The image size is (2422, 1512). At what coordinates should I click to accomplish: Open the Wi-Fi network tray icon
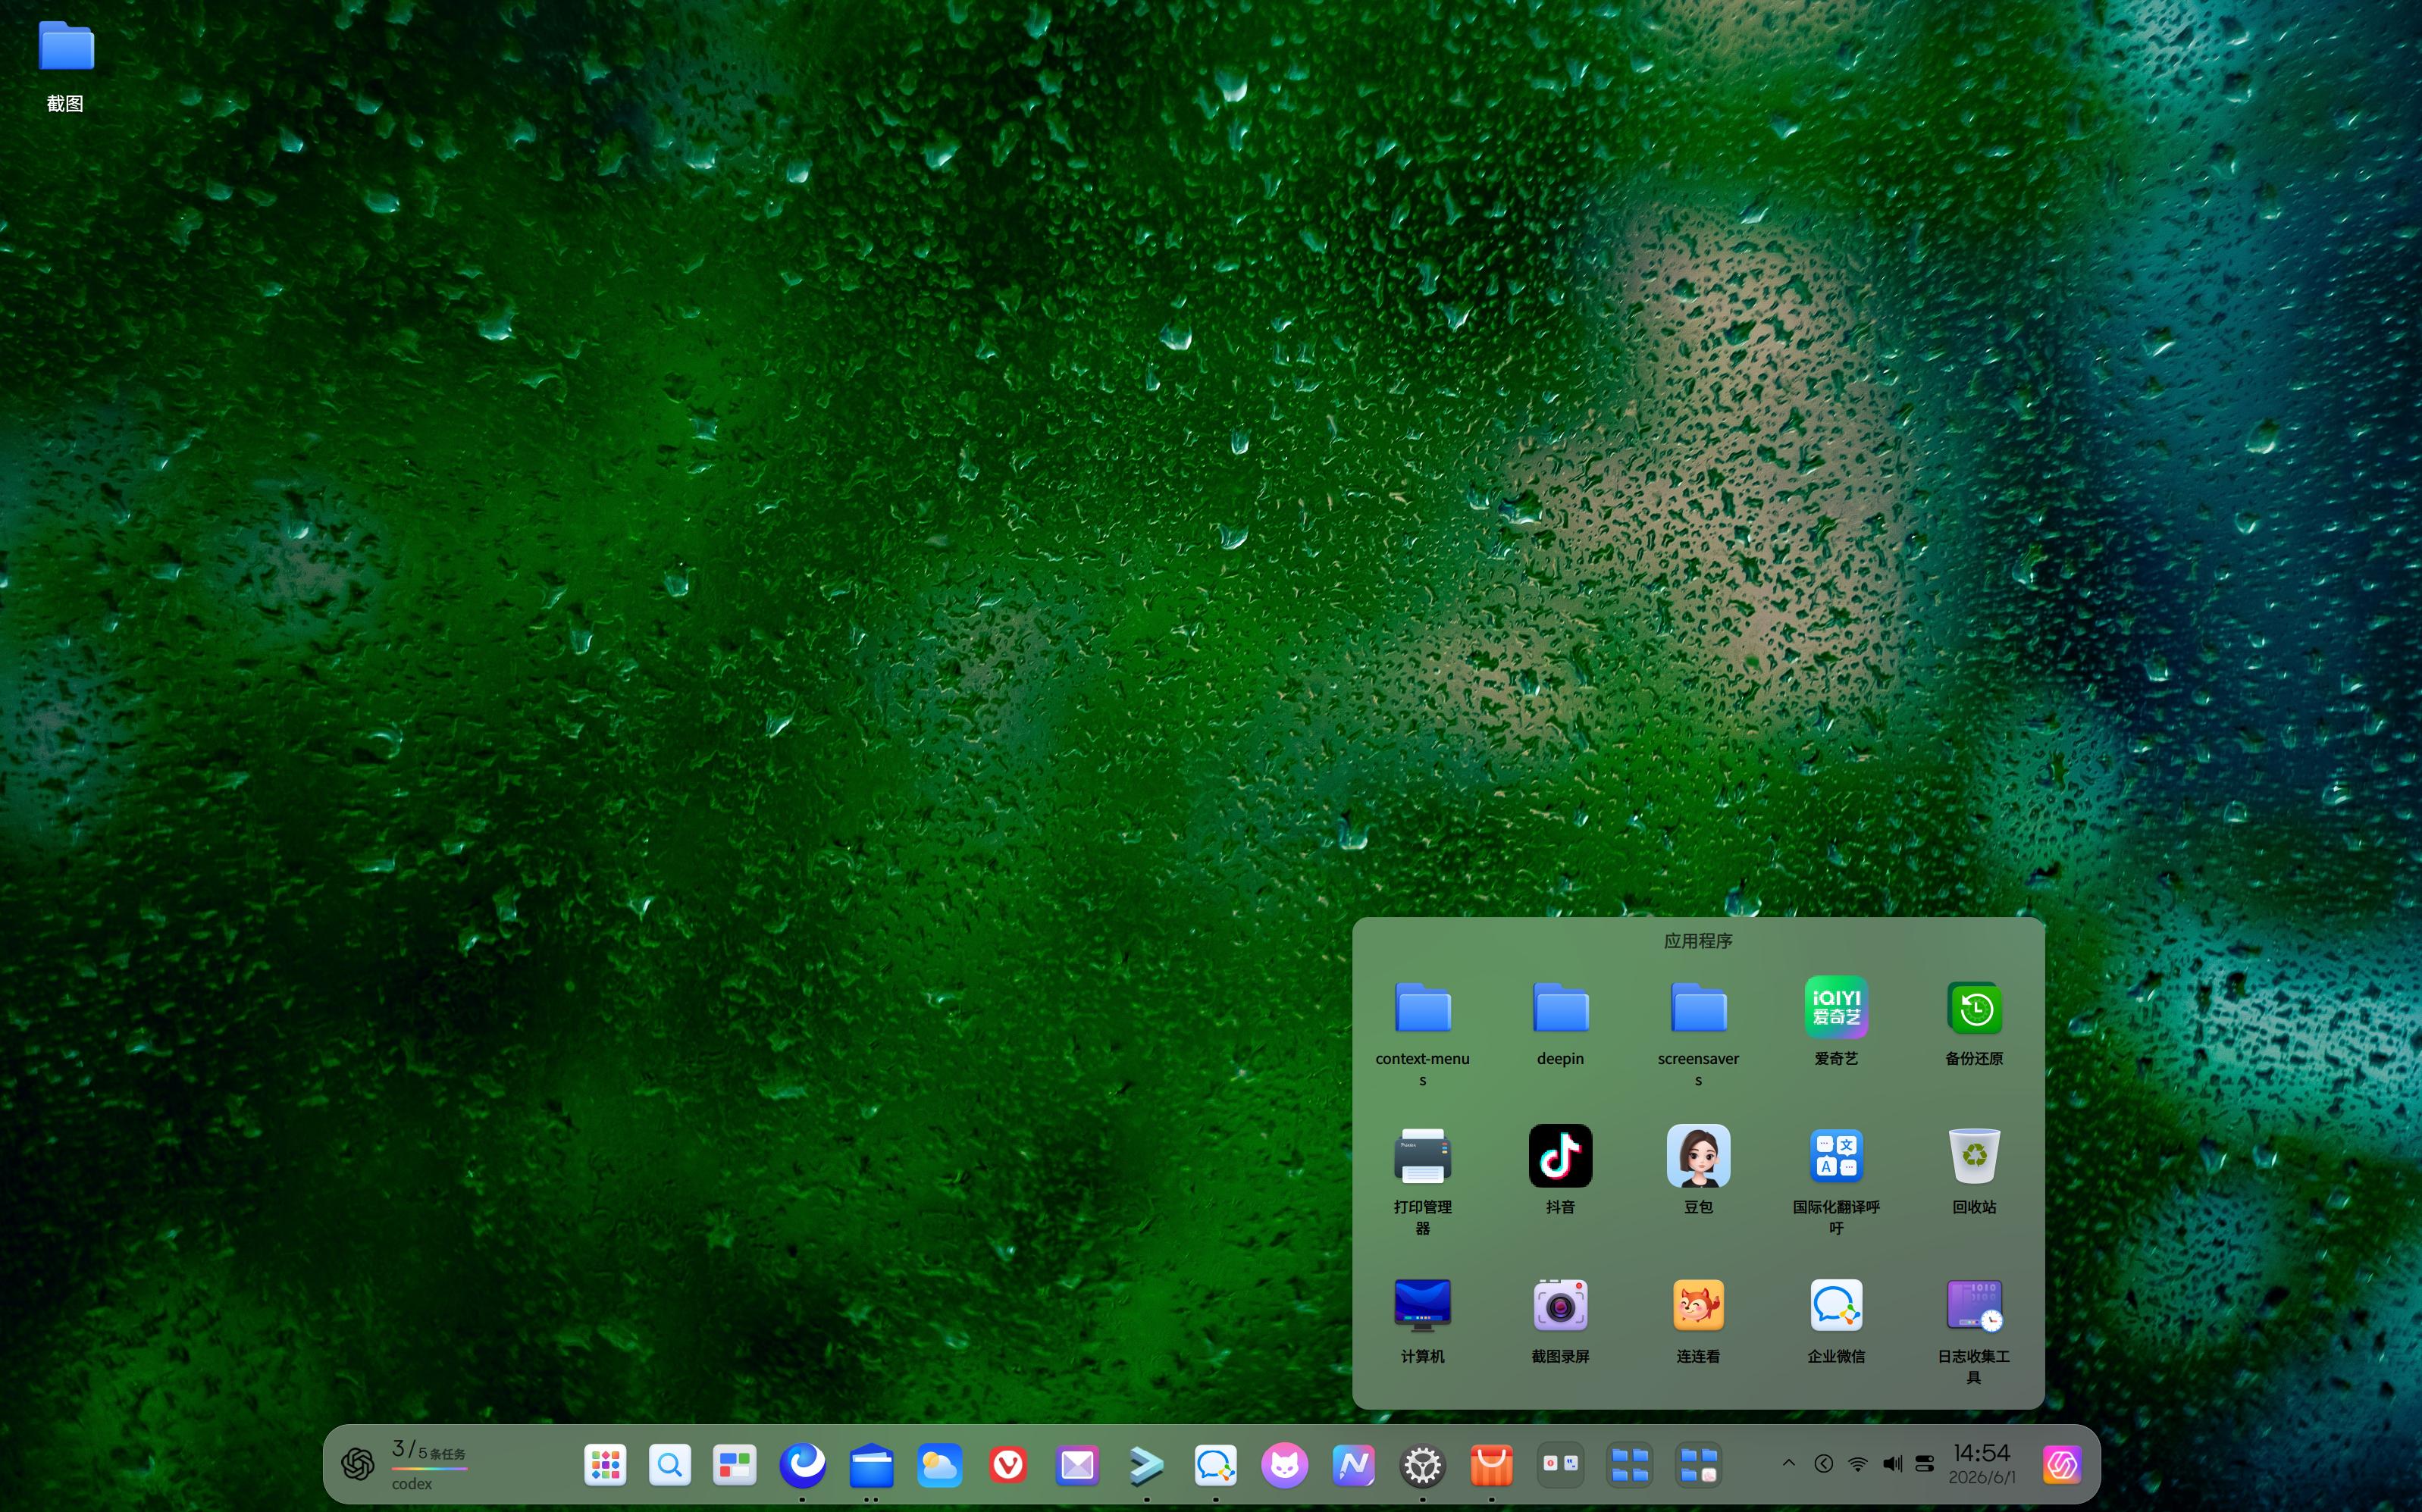1857,1464
